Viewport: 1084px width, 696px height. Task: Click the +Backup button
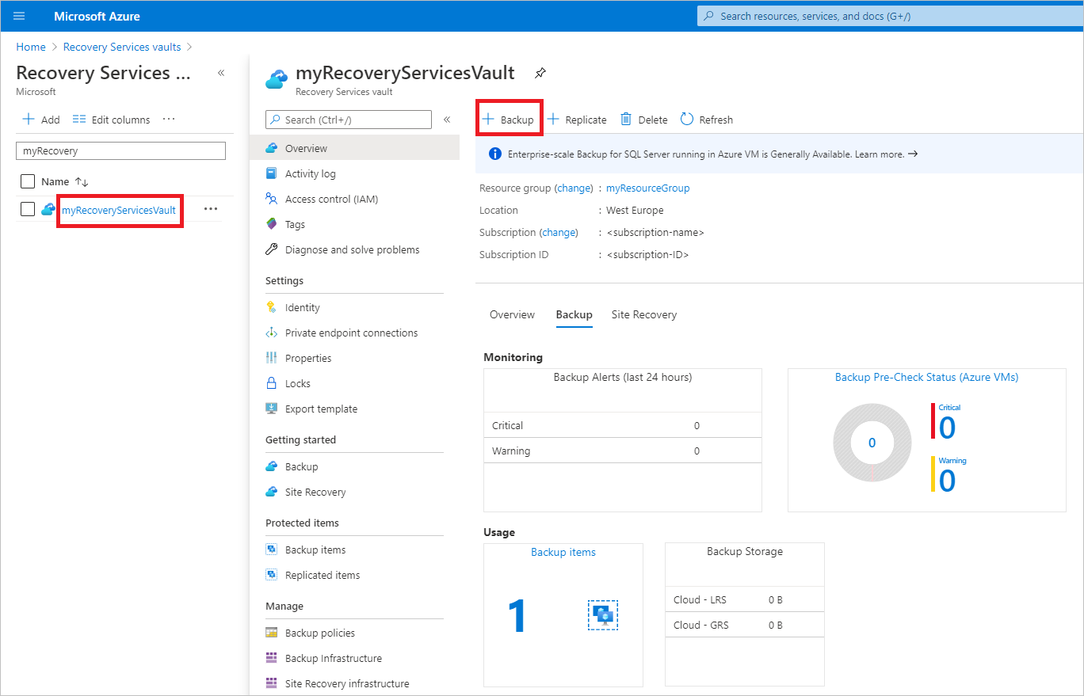pos(509,120)
